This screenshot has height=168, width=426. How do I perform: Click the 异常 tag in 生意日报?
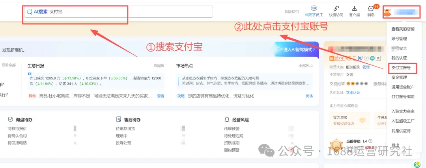32,96
